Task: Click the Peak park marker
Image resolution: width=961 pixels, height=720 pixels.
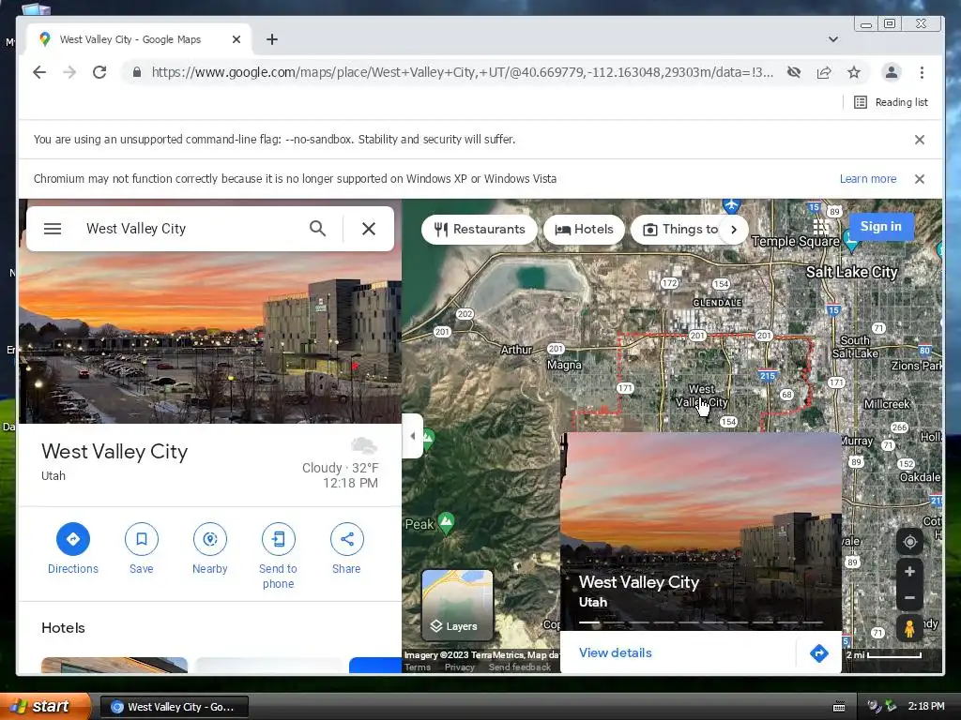Action: [447, 523]
